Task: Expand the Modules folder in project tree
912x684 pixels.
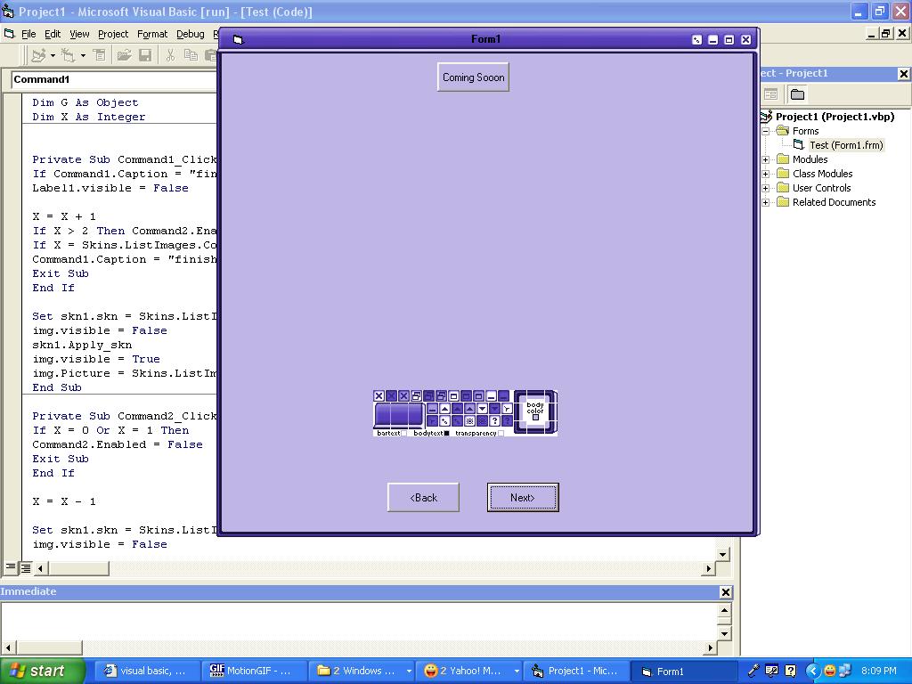Action: [x=766, y=159]
